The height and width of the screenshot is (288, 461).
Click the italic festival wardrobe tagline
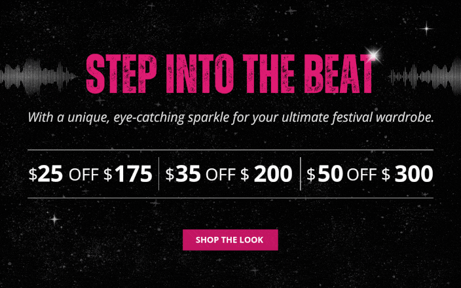coord(230,119)
